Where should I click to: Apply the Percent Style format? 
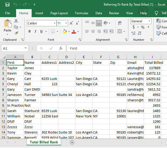(143, 27)
